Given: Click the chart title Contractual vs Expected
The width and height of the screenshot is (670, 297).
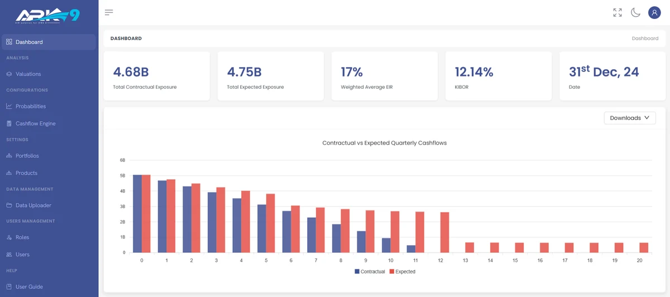Looking at the screenshot, I should (385, 143).
